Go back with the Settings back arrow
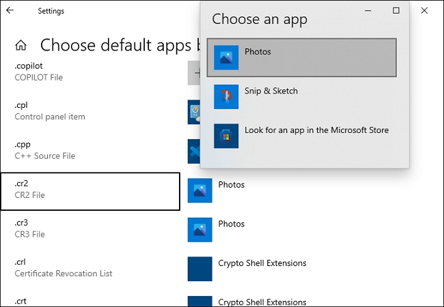Screen dimensions: 444x307 click(10, 10)
